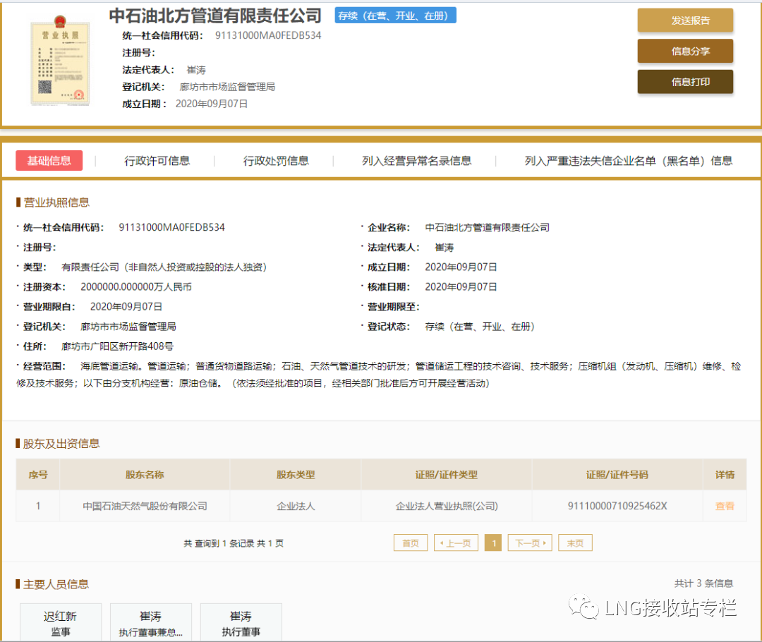Click the 信息打印 button
Screen dimensions: 762x642
pos(685,82)
